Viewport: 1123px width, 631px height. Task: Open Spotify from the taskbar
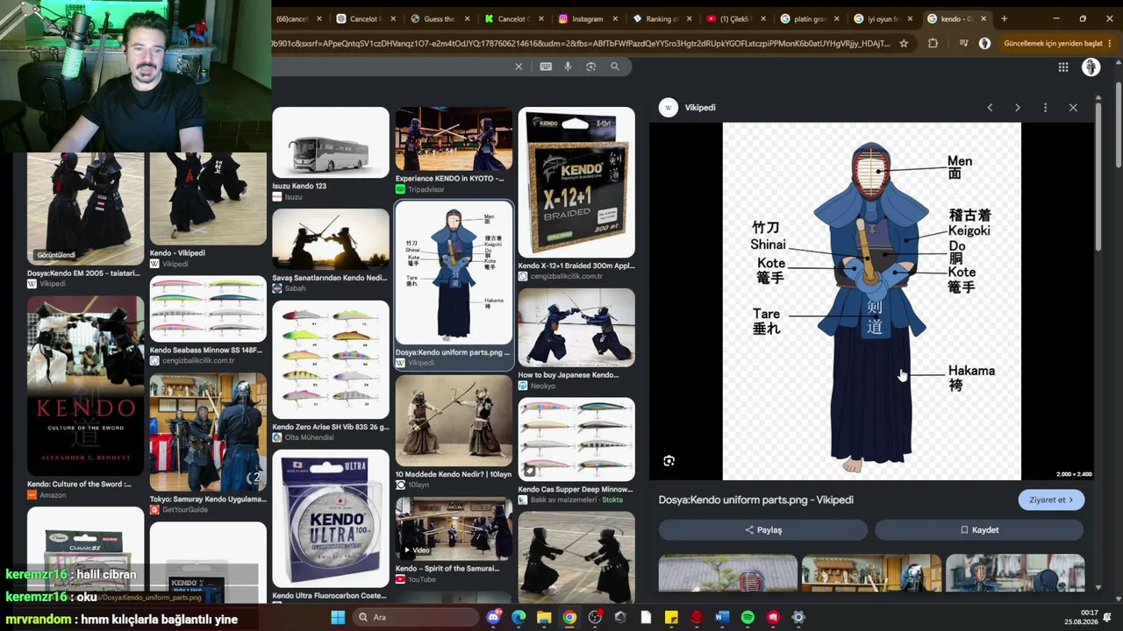(747, 617)
